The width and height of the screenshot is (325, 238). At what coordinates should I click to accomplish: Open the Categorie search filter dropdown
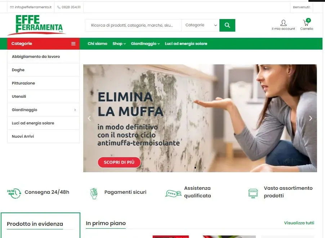click(200, 25)
